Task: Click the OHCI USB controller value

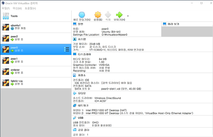Action: [95, 123]
